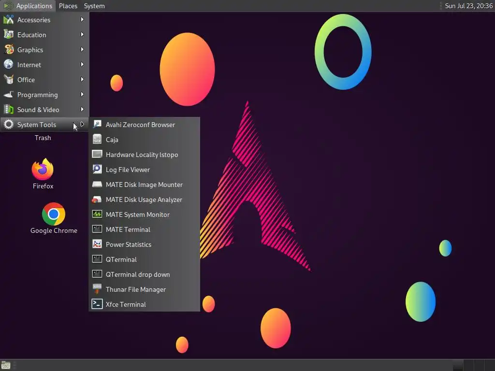Click the Education category icon
The height and width of the screenshot is (371, 495).
point(9,34)
